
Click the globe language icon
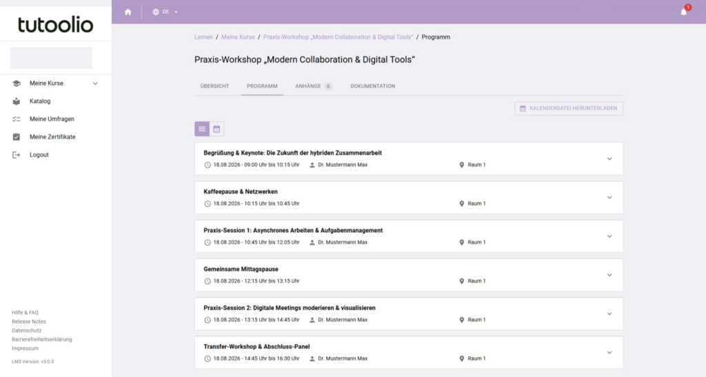click(x=156, y=12)
